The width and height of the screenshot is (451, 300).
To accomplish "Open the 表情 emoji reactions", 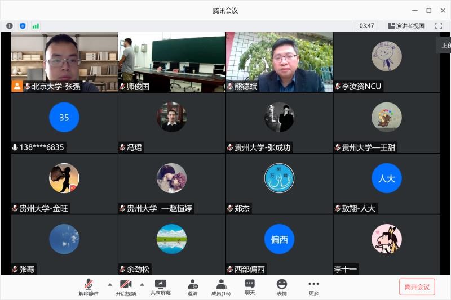I will click(281, 288).
